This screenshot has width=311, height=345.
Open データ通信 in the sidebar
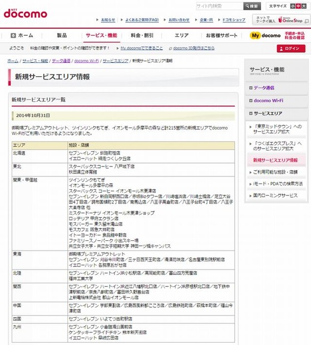tap(264, 88)
